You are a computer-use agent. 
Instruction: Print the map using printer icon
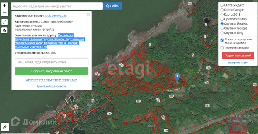4,30
